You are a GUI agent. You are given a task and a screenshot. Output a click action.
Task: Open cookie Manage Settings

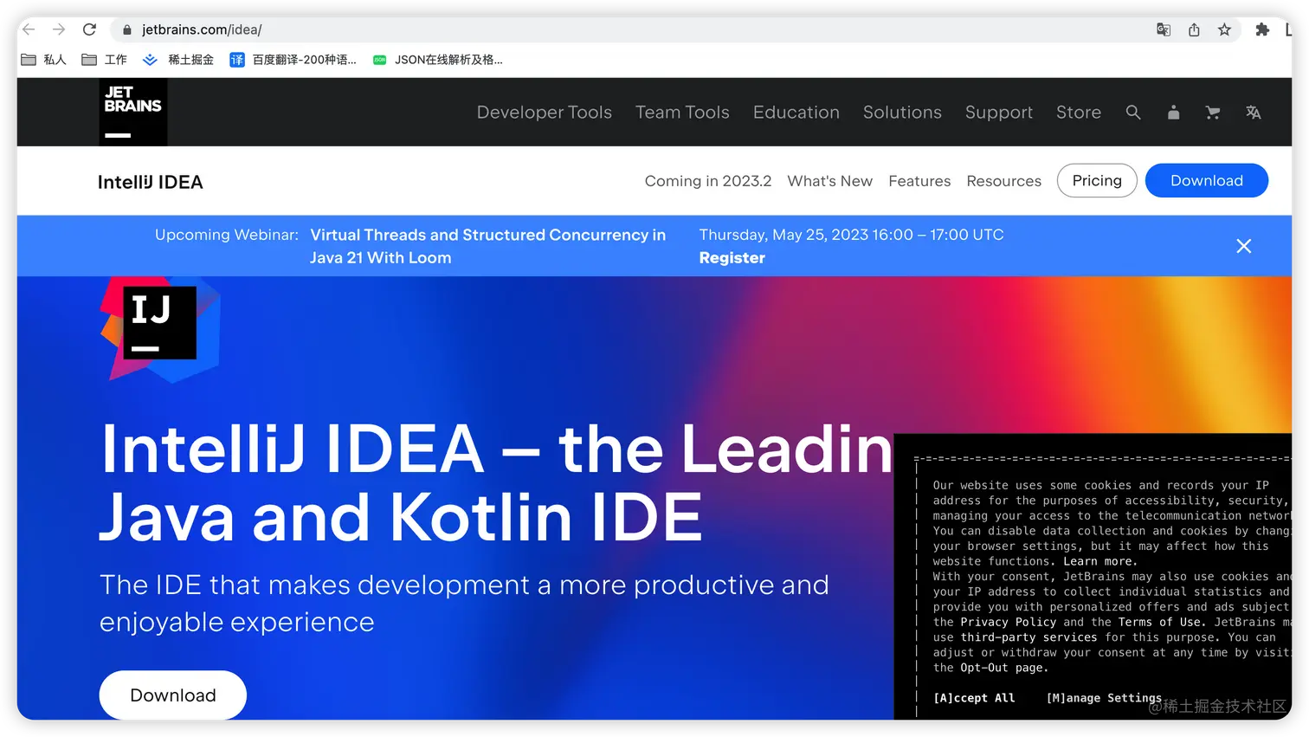pyautogui.click(x=1104, y=698)
